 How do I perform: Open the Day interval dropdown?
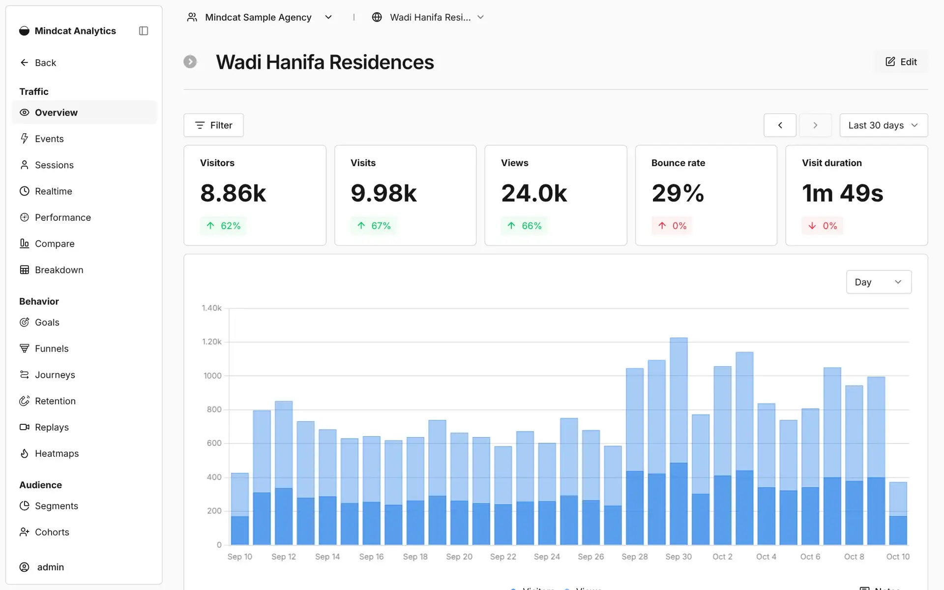pyautogui.click(x=879, y=282)
